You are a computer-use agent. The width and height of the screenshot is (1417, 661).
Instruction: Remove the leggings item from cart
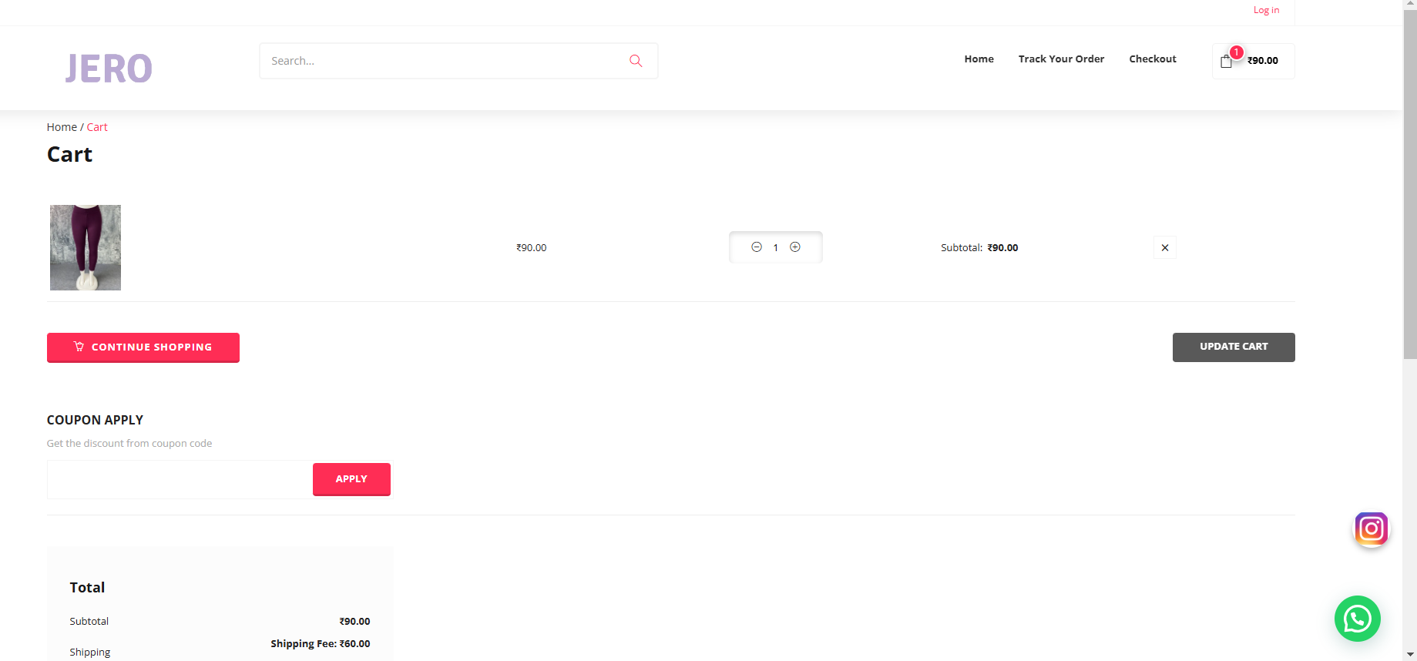pyautogui.click(x=1164, y=248)
